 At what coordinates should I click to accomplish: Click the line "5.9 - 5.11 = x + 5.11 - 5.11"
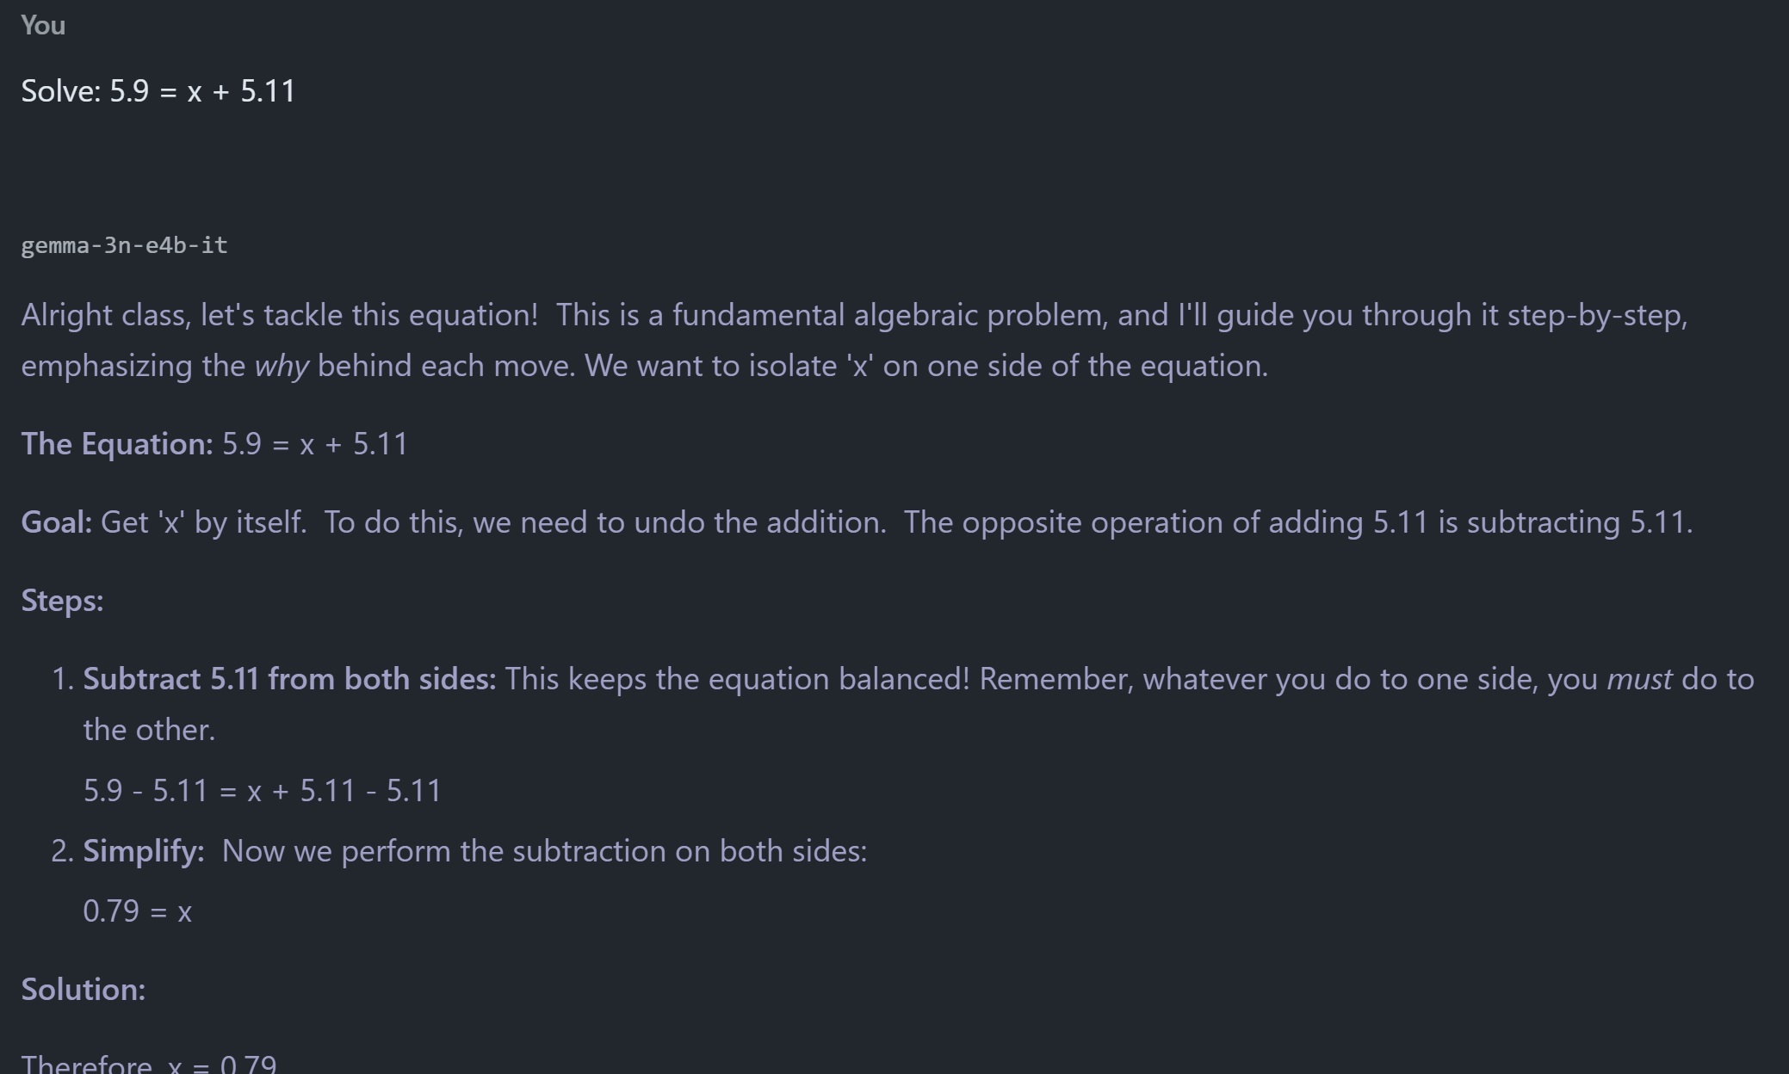(x=262, y=791)
